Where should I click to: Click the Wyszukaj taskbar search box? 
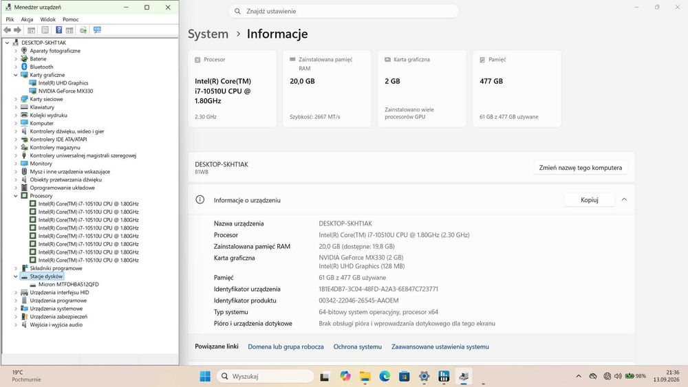click(x=266, y=376)
